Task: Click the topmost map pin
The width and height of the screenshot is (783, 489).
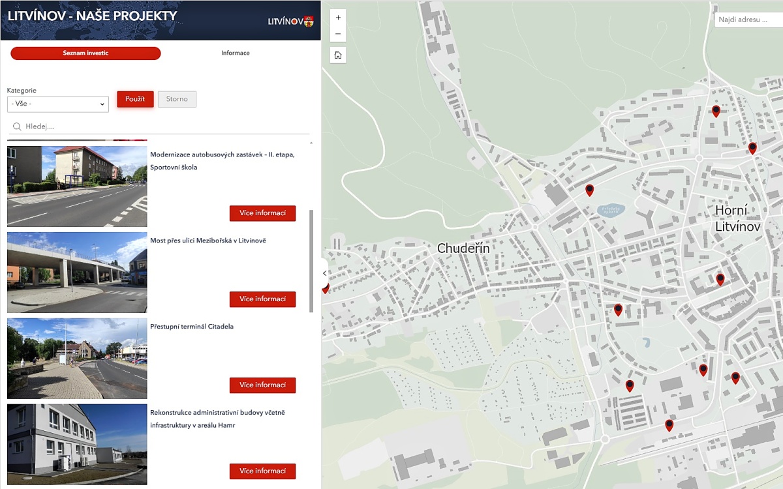Action: pos(716,111)
